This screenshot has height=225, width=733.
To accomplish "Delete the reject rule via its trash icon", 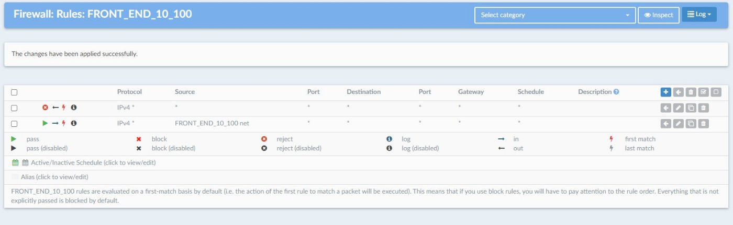I will pos(704,108).
